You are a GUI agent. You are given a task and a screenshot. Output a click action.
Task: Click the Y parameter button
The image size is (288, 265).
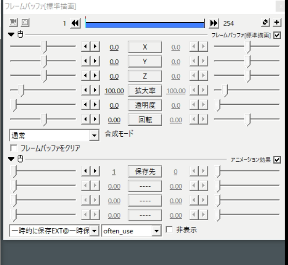[x=145, y=62]
